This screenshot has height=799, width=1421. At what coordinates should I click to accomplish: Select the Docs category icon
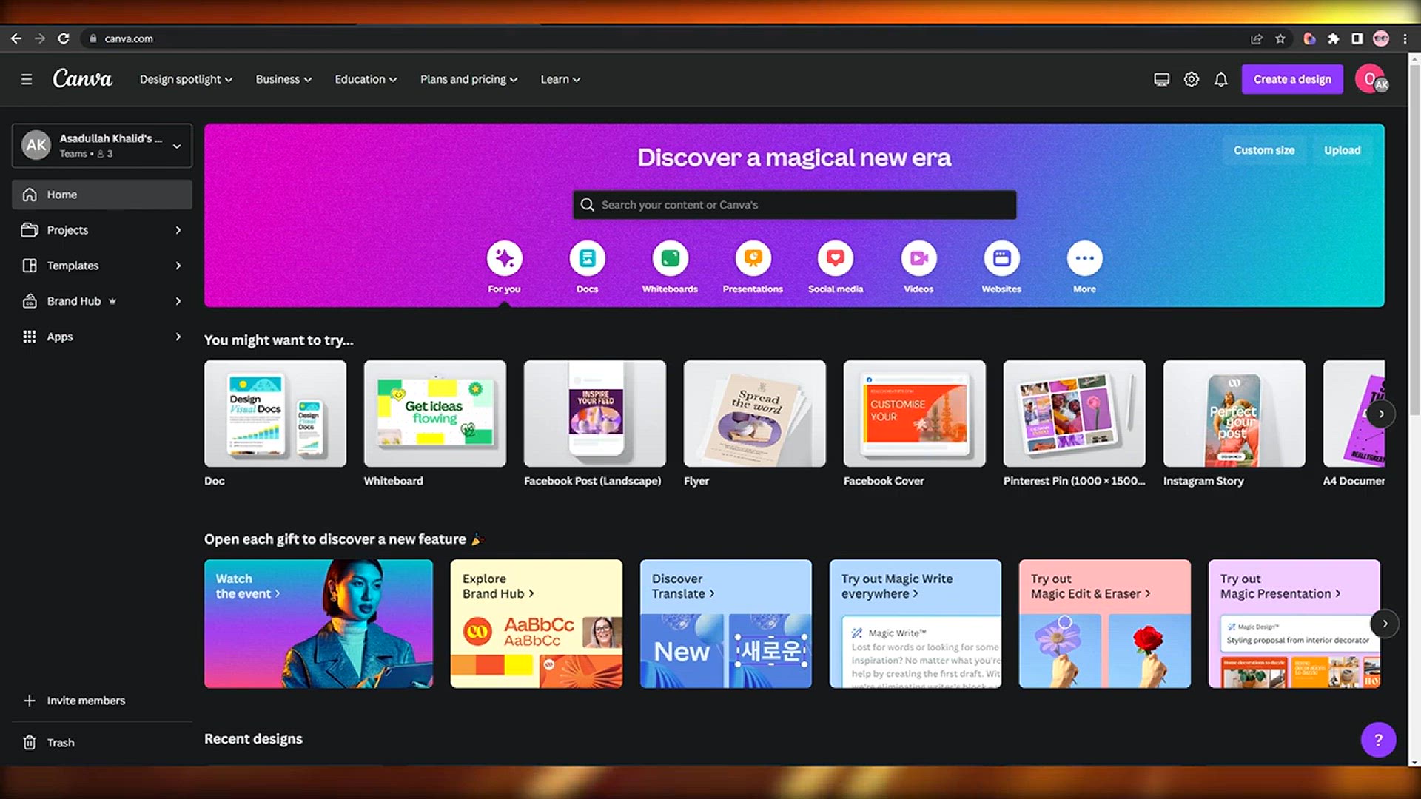[588, 258]
